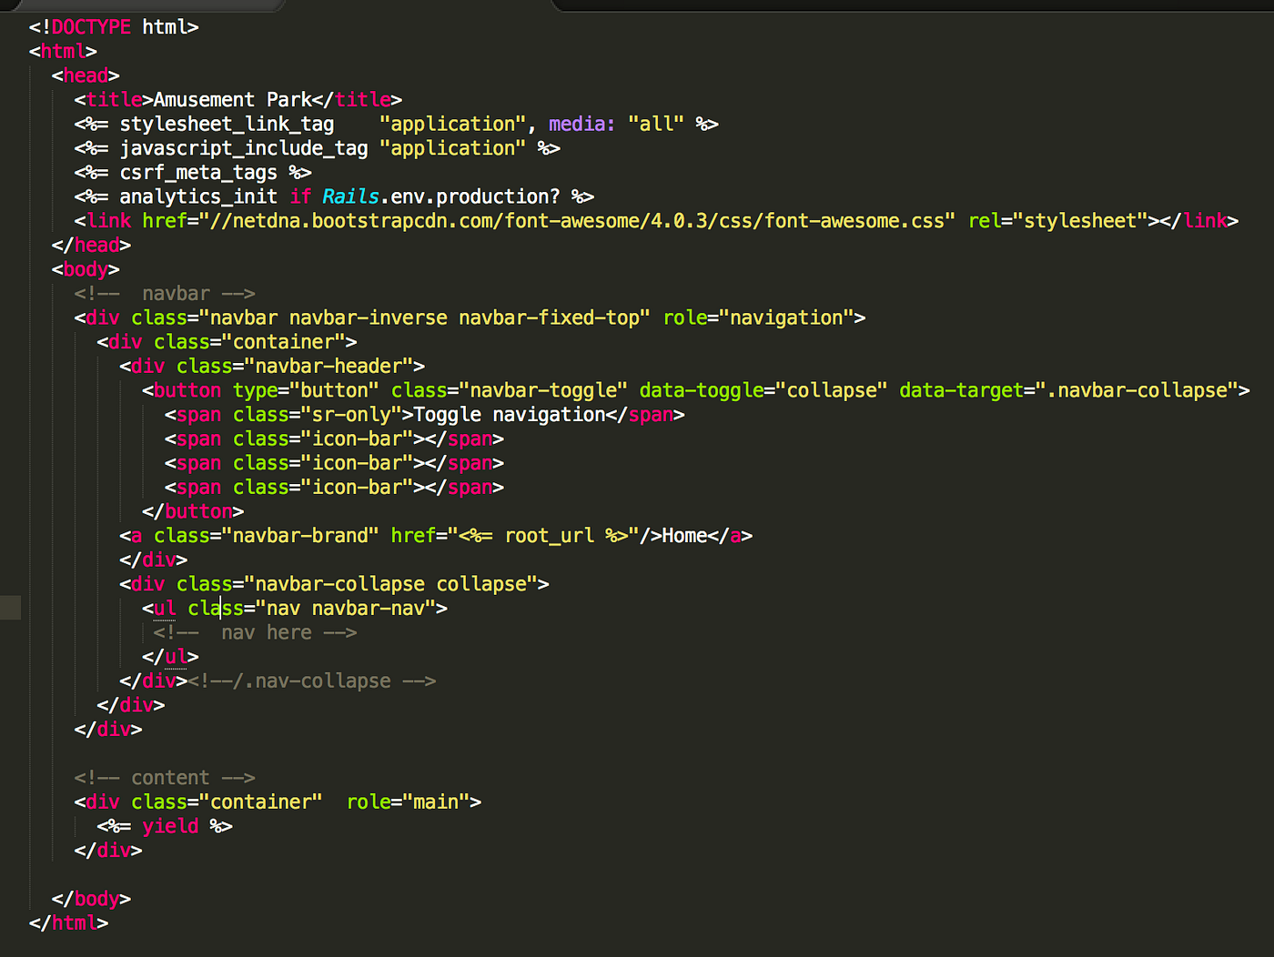1274x957 pixels.
Task: Click the "<!-- nav here -->" comment
Action: click(x=255, y=632)
